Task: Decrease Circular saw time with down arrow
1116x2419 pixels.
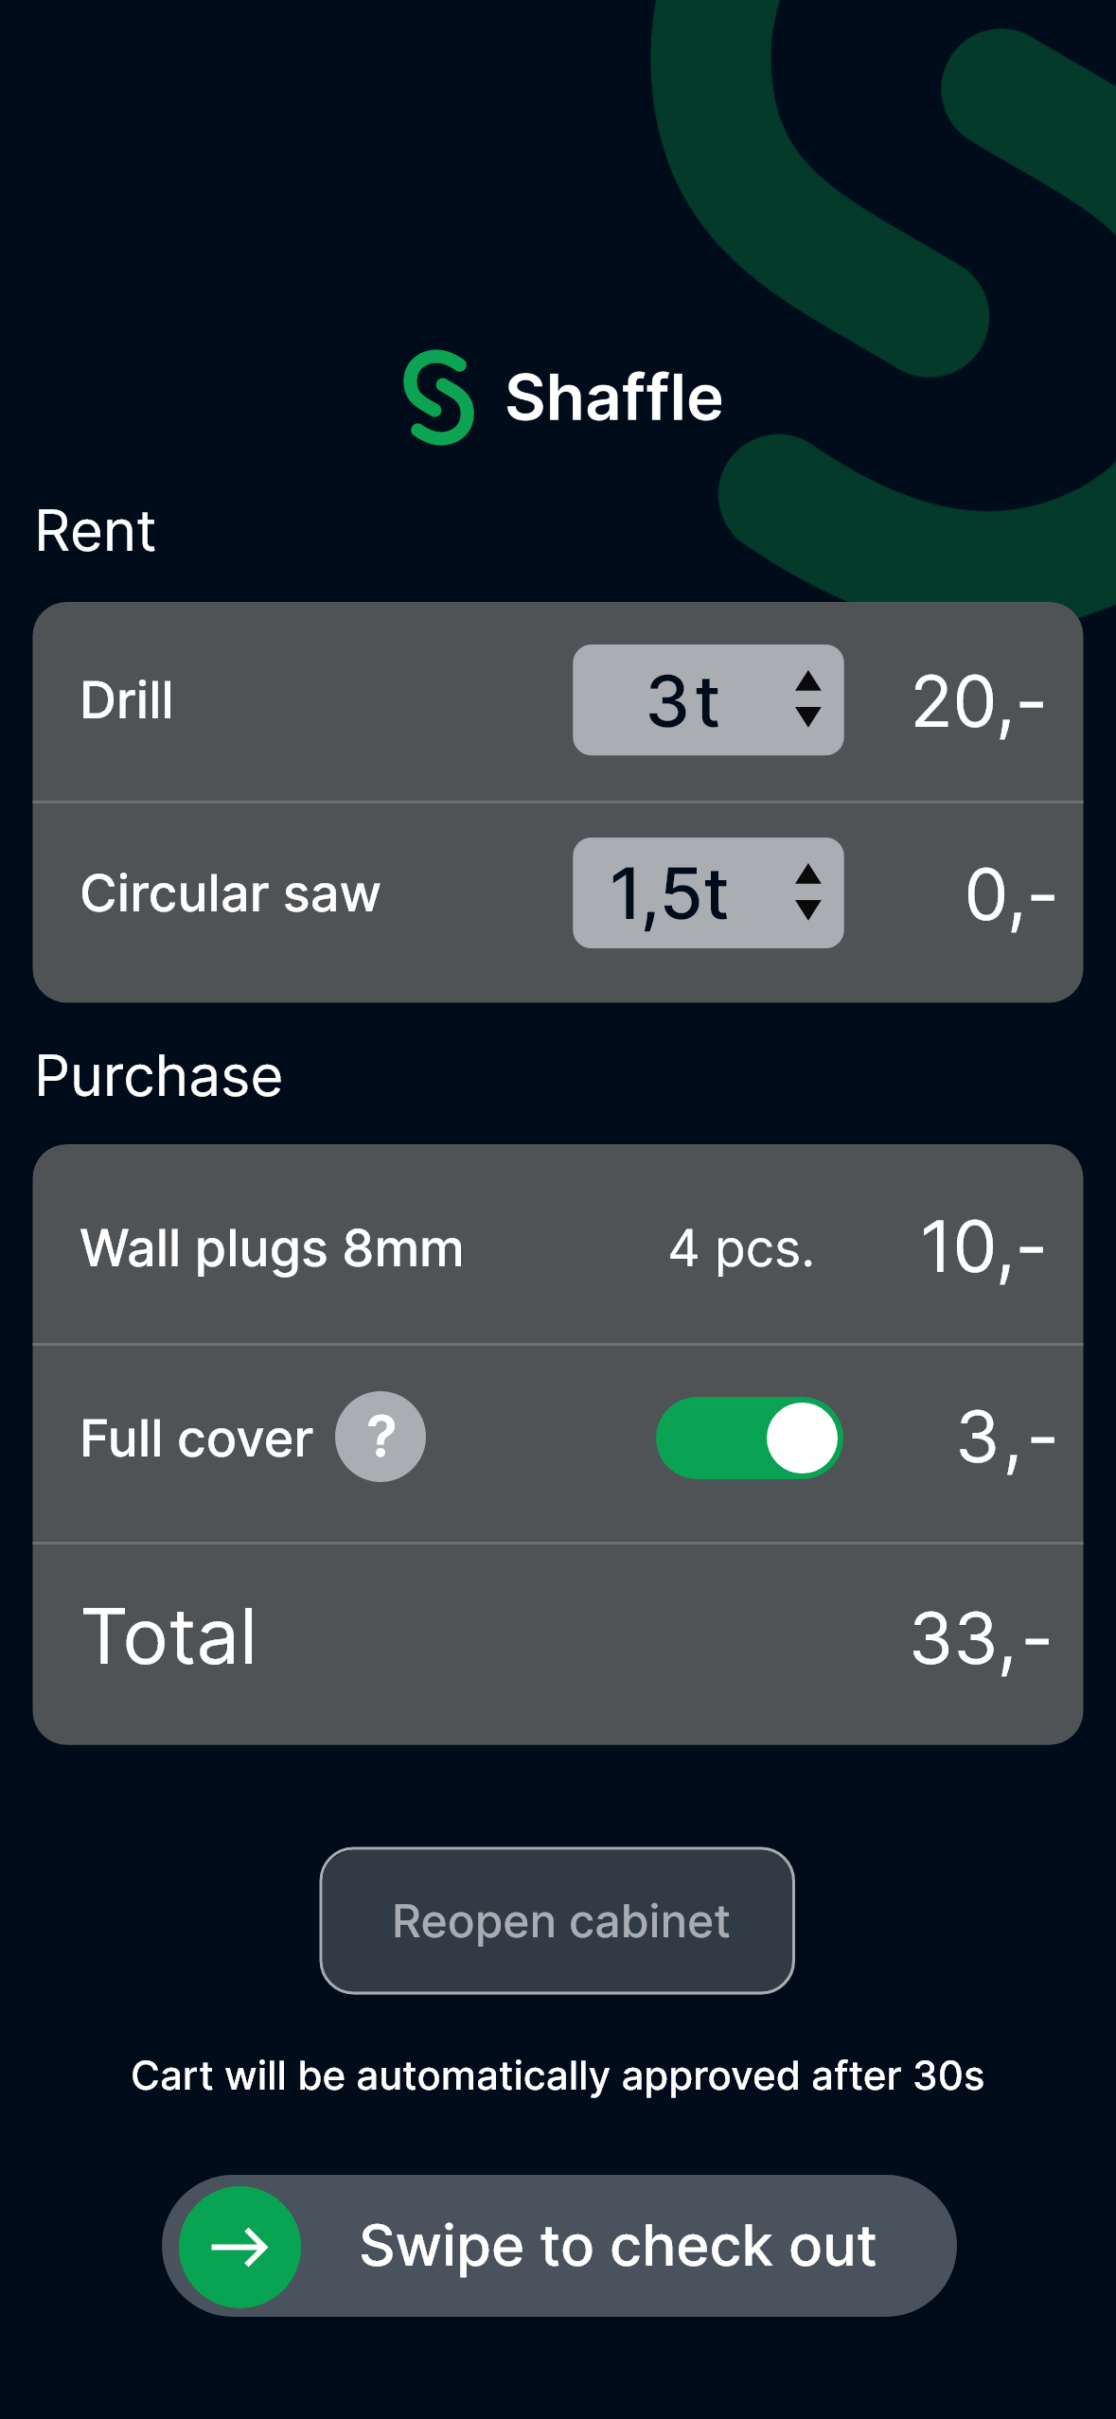Action: coord(807,910)
